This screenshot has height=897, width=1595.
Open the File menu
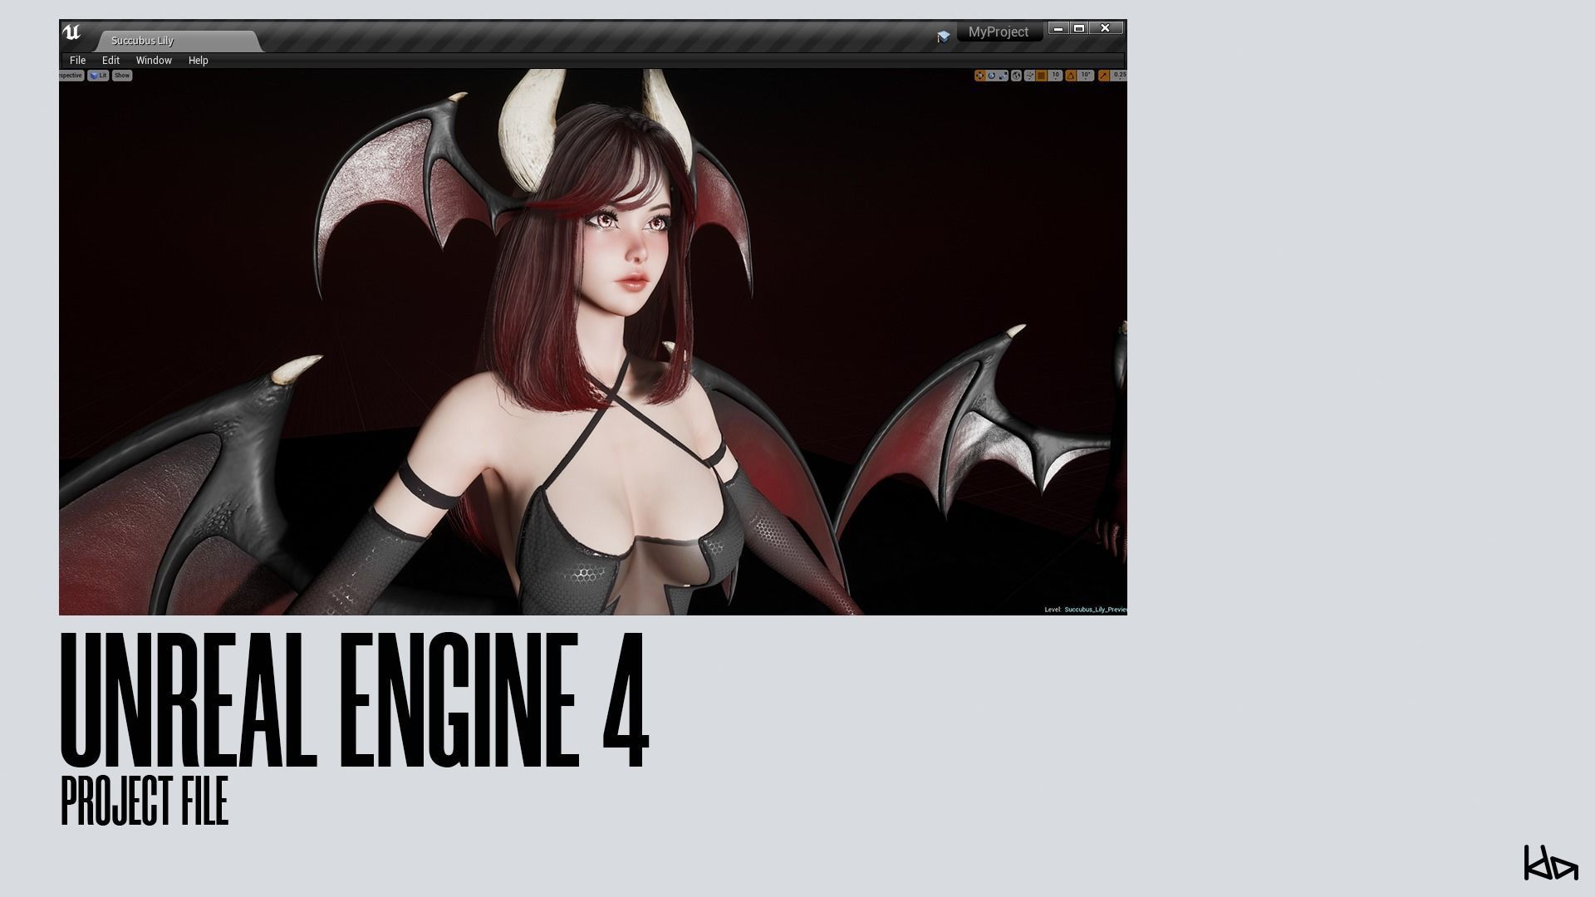78,61
